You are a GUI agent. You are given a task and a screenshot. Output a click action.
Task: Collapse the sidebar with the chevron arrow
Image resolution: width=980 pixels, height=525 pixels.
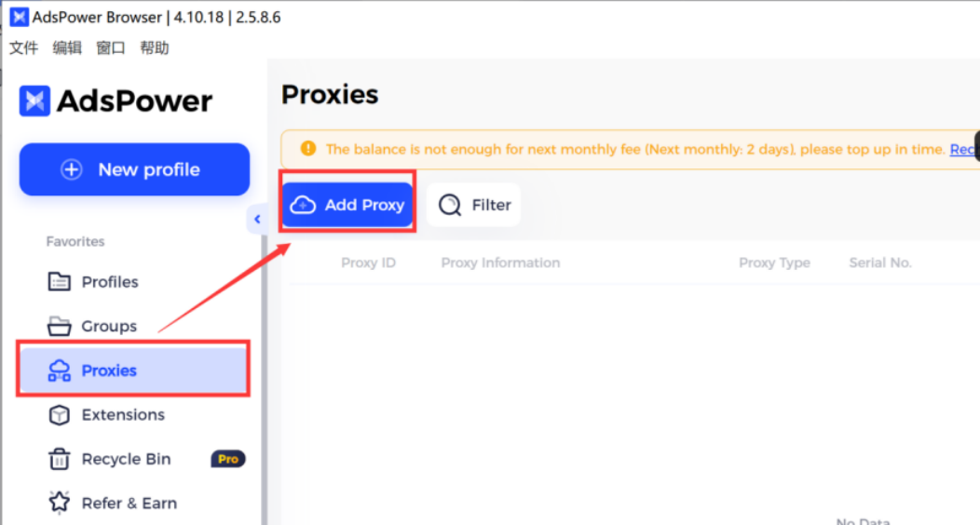coord(257,219)
